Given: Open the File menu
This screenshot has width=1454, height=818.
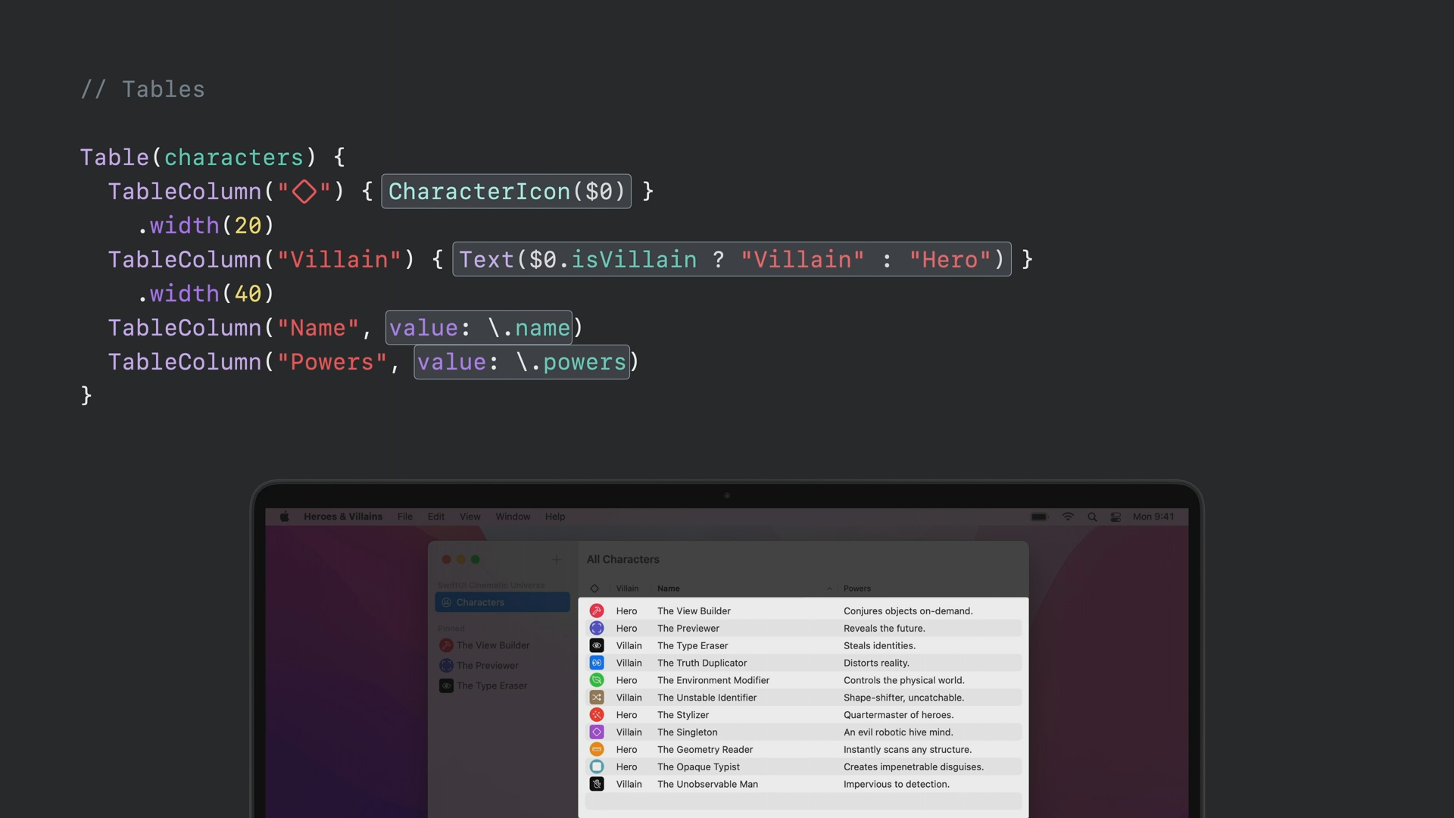Looking at the screenshot, I should [x=405, y=517].
